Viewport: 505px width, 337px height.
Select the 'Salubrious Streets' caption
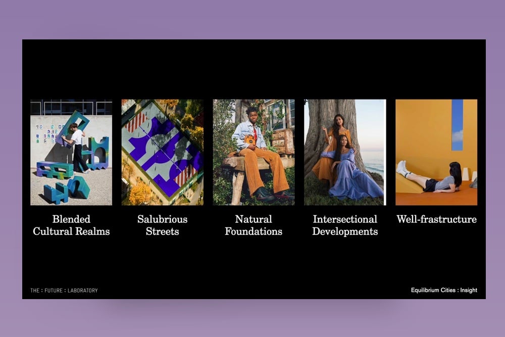tap(162, 225)
